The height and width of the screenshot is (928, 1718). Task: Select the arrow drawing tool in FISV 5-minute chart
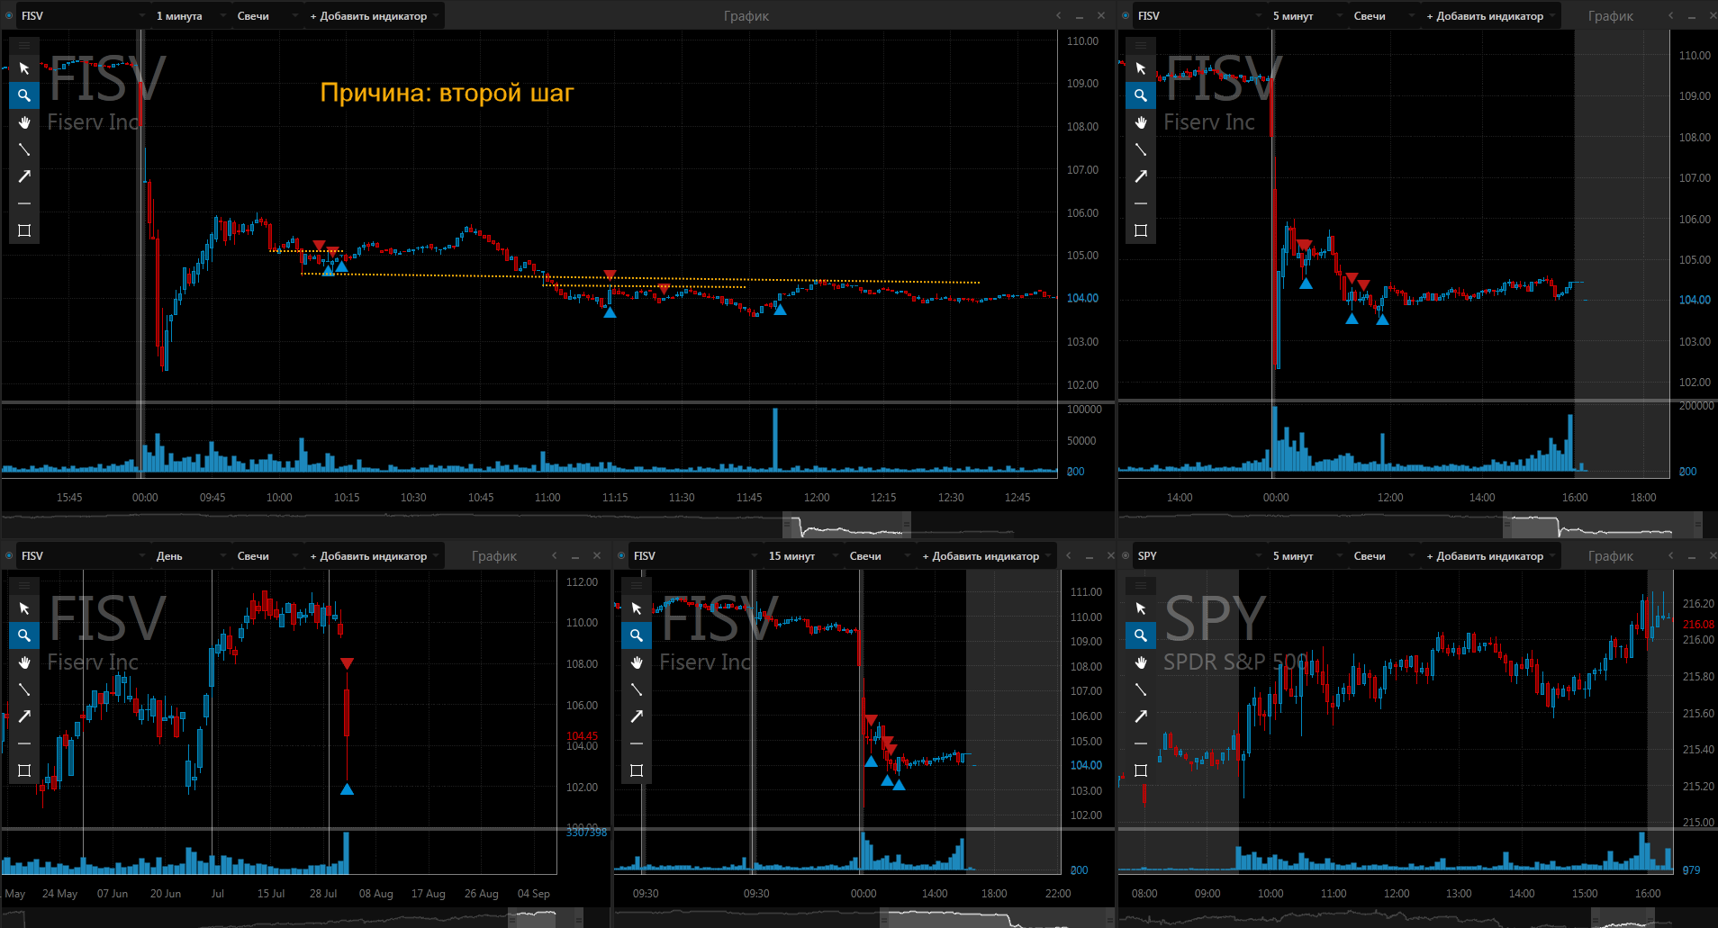click(1141, 176)
